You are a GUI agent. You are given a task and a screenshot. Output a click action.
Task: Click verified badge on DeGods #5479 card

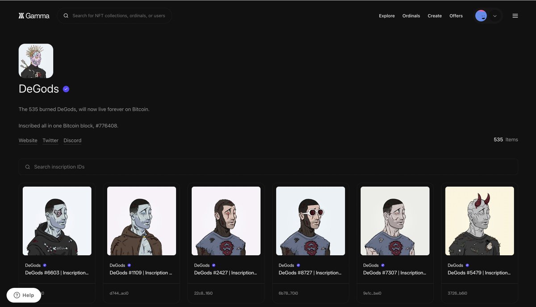coord(467,265)
